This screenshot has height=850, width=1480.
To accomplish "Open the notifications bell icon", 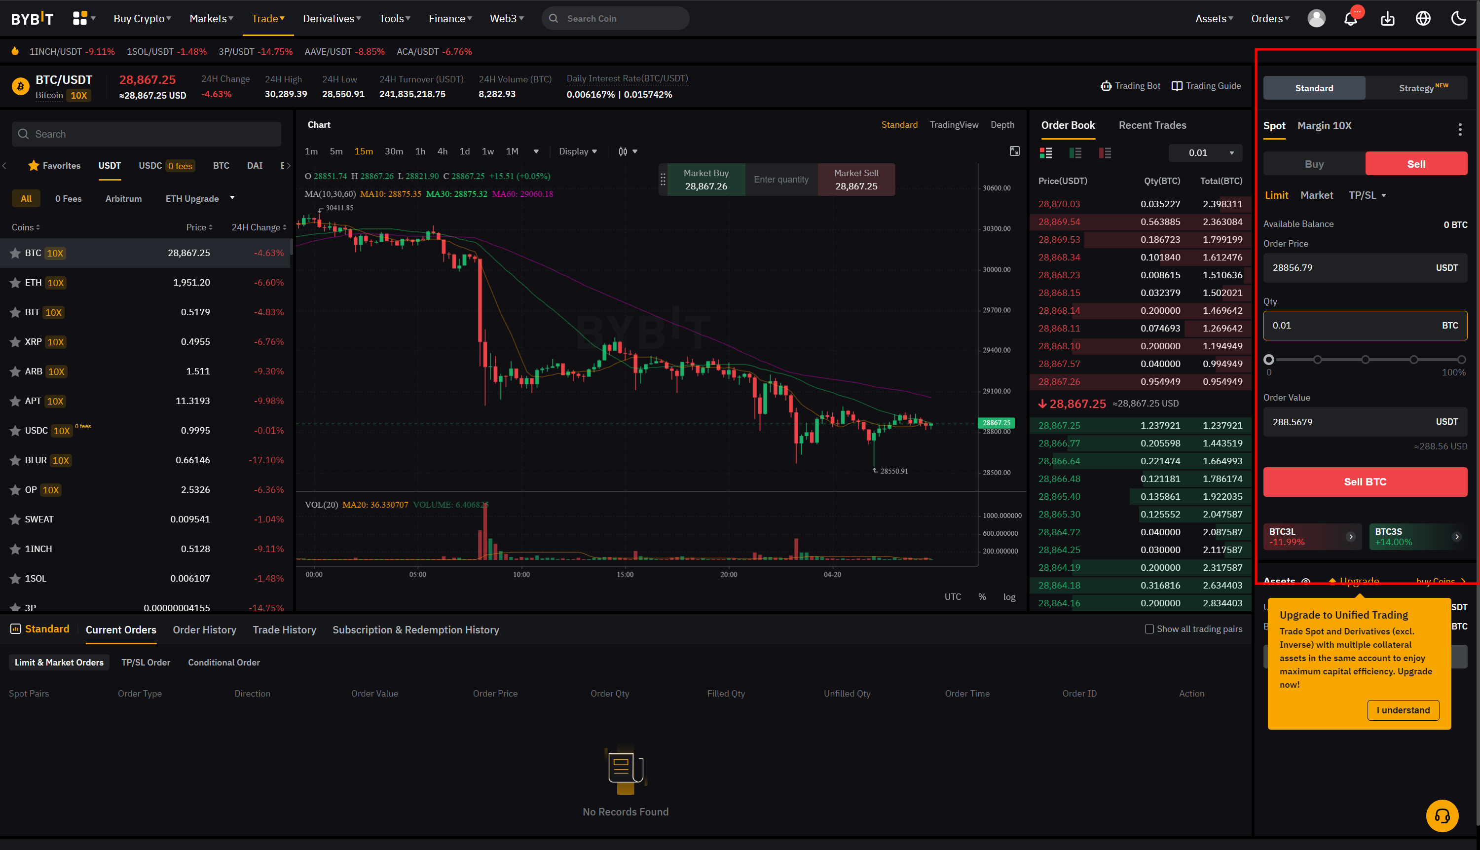I will click(1350, 19).
